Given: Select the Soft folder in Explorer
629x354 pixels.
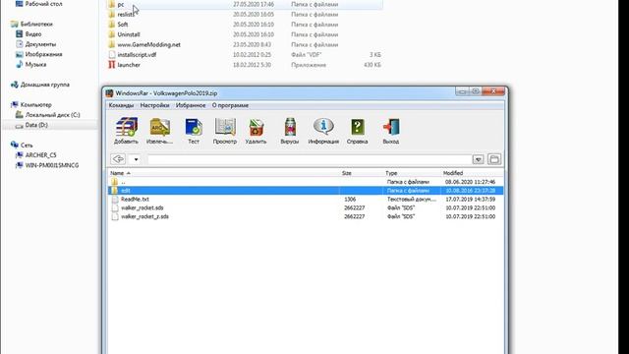Looking at the screenshot, I should click(x=245, y=25).
